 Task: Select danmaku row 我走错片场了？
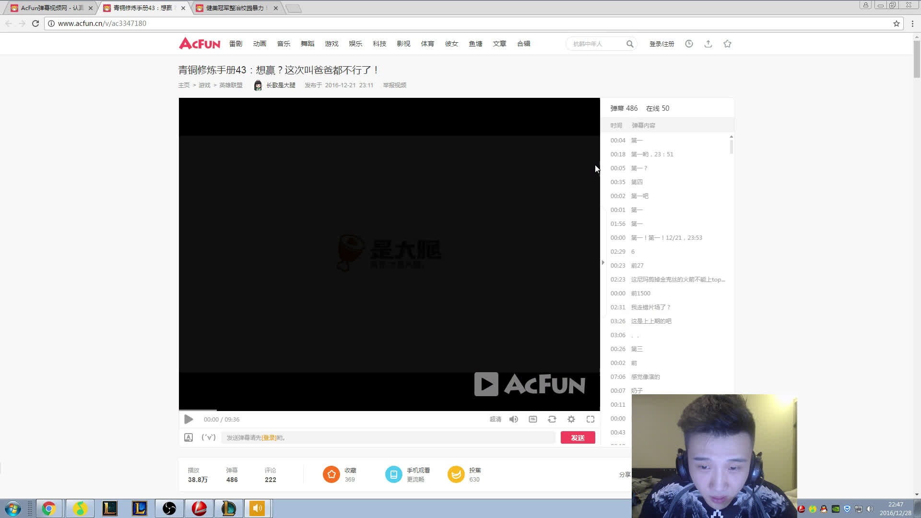tap(667, 307)
